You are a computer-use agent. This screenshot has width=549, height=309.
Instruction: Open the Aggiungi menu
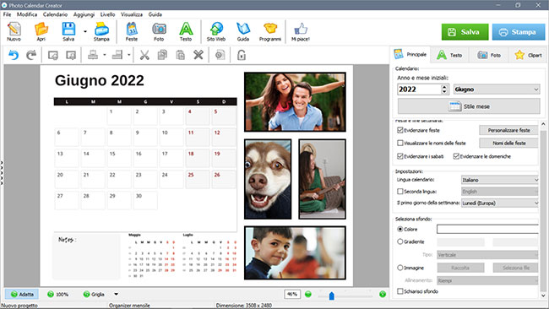coord(84,14)
